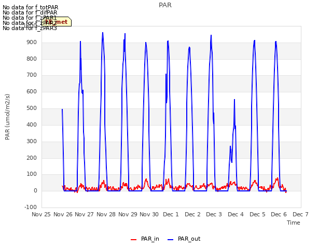Click the 700 y-axis tick label
Viewport: 332px width, 249px height.
32,75
